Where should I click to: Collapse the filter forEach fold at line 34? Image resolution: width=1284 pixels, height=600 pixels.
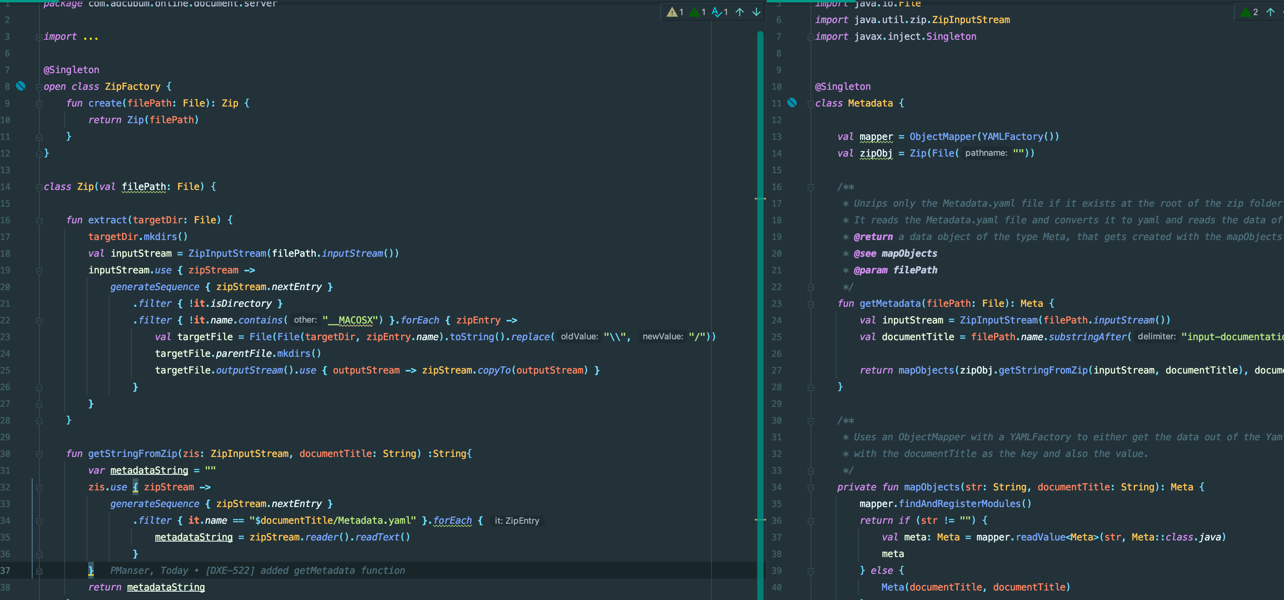pos(39,521)
